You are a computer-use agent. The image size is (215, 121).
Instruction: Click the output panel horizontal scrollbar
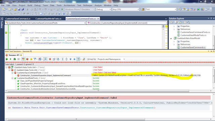[76, 119]
